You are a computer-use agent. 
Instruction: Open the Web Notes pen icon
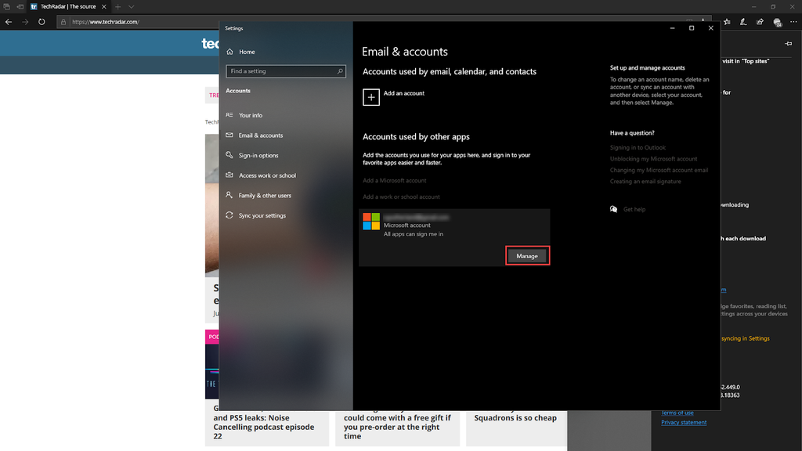click(x=743, y=21)
